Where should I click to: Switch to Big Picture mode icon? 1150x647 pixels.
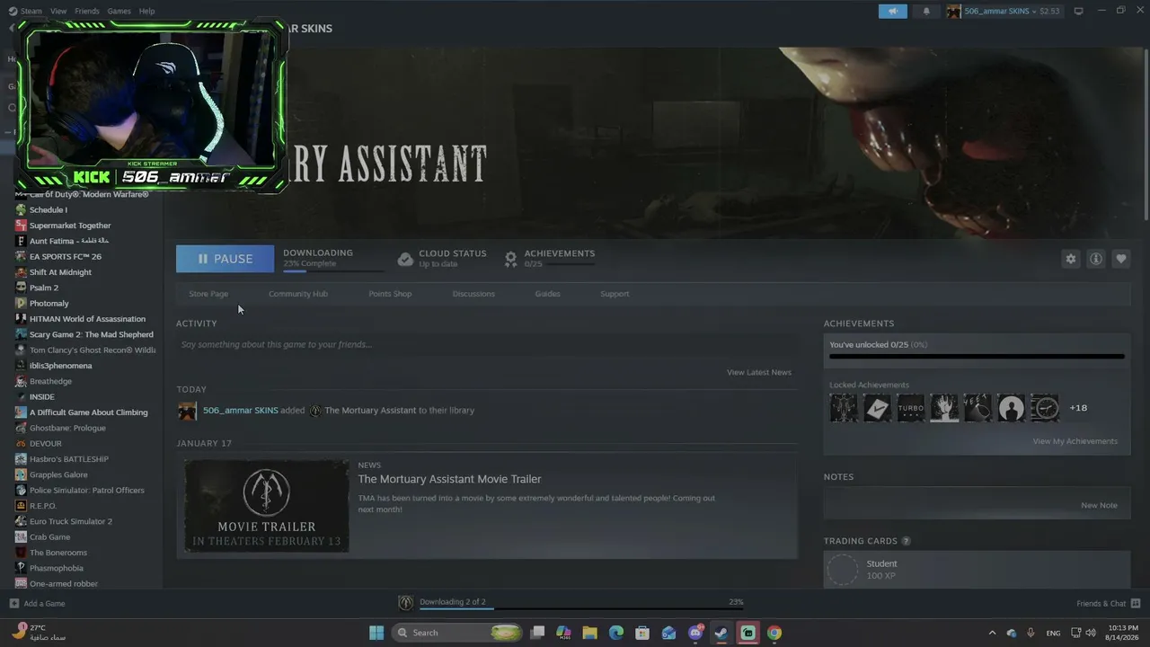(x=1078, y=11)
